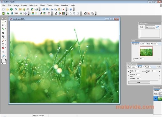Image resolution: width=162 pixels, height=117 pixels.
Task: Switch to the Pixel Preview tab
Action: [152, 44]
